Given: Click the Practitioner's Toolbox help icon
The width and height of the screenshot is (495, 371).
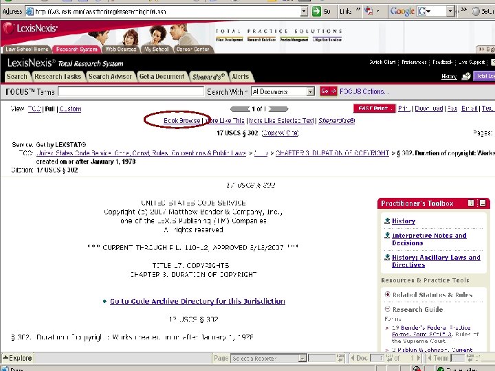Looking at the screenshot, I should tap(471, 203).
